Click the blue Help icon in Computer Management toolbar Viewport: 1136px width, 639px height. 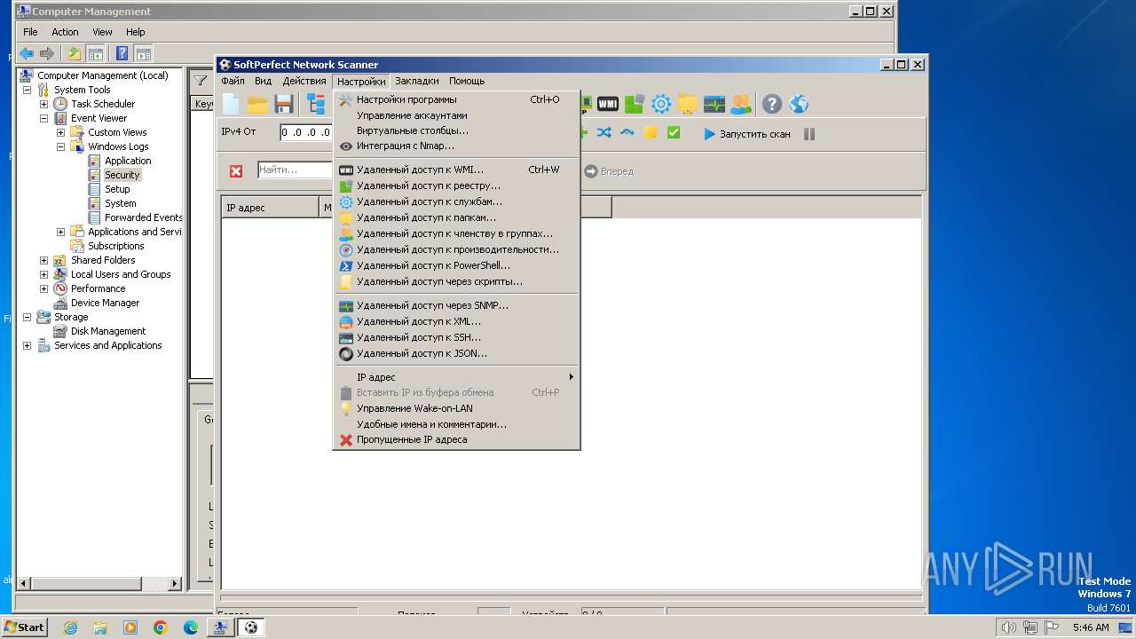pos(122,53)
